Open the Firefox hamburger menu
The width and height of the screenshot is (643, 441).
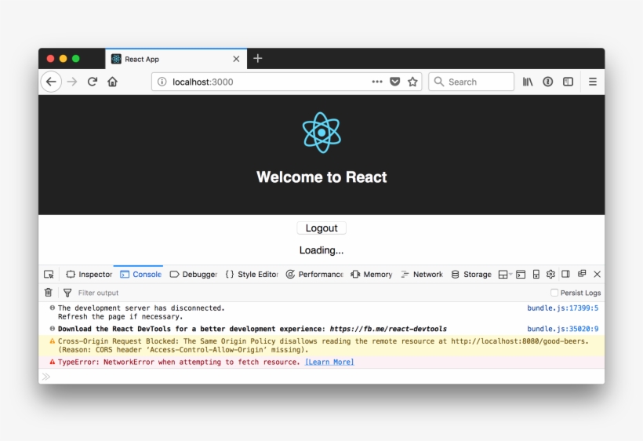[x=593, y=82]
